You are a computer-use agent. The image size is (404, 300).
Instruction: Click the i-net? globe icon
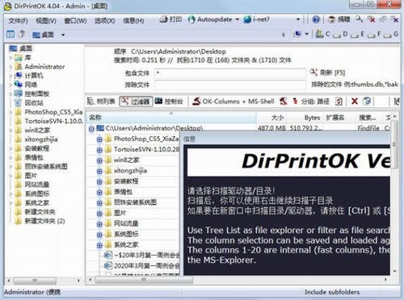pos(247,19)
